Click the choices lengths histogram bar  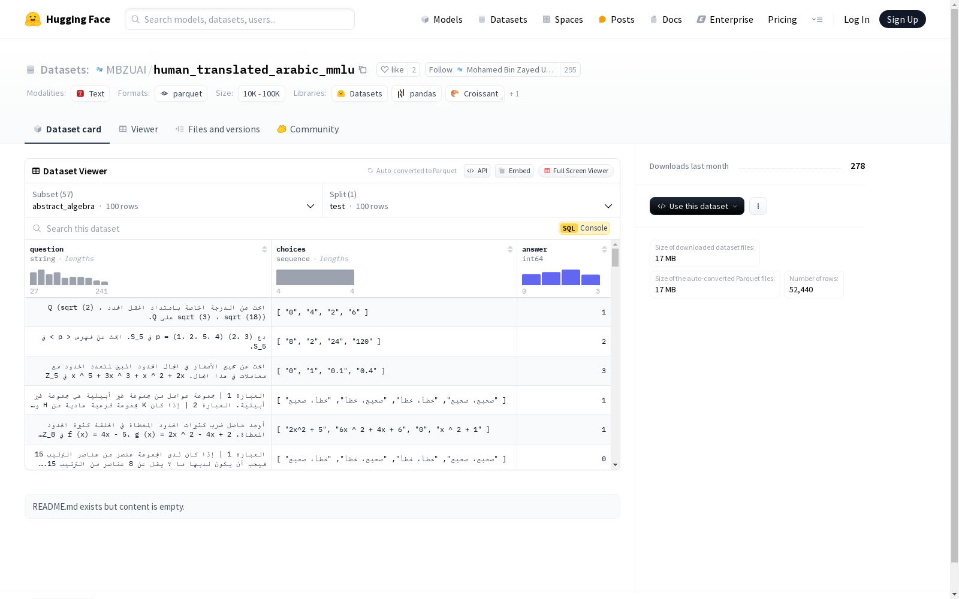point(315,277)
